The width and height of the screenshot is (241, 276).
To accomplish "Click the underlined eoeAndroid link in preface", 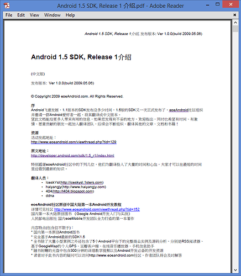I will [179, 110].
